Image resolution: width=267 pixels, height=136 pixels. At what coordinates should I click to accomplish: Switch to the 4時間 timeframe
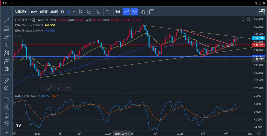(54, 12)
